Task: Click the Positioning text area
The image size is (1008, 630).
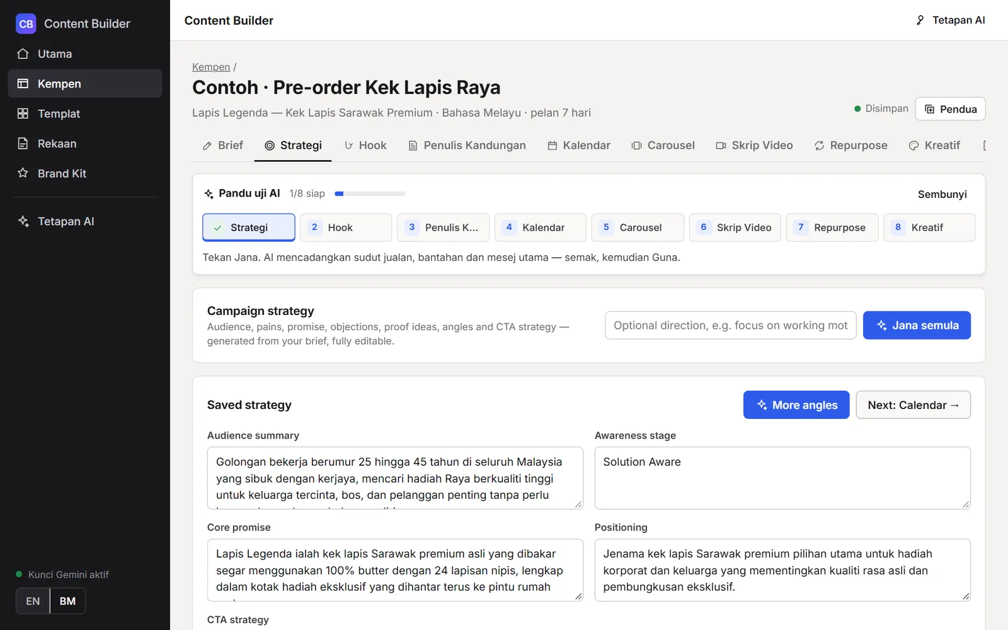Action: (x=782, y=570)
